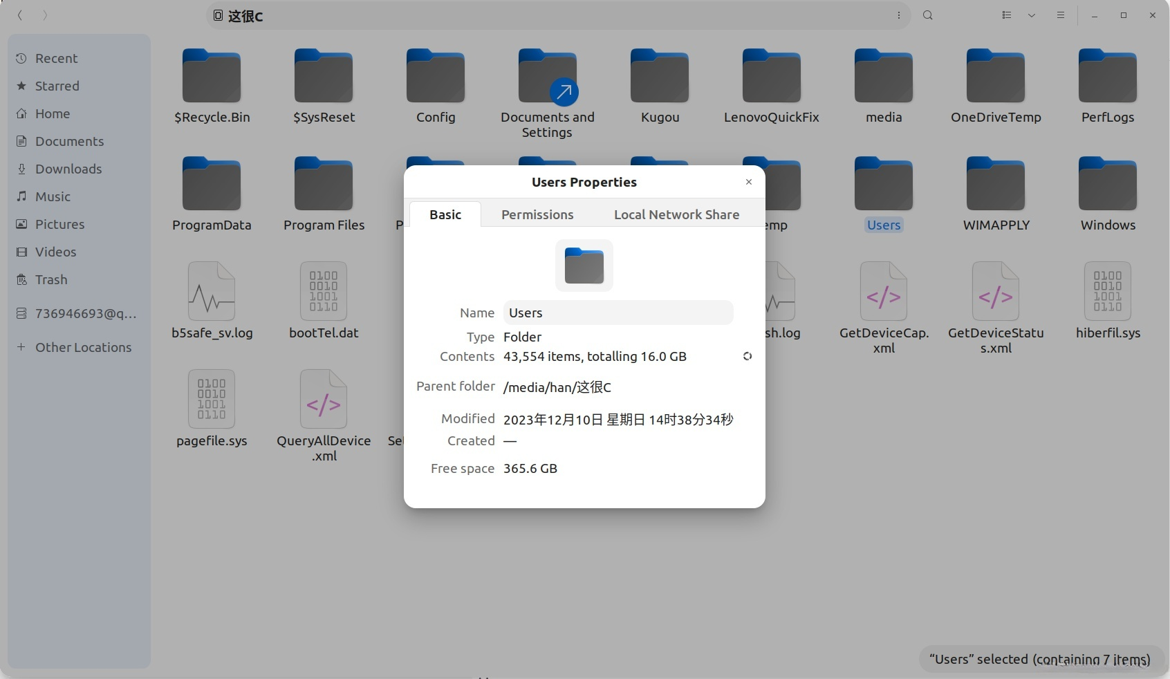Select the Windows folder icon
1170x679 pixels.
pos(1108,184)
